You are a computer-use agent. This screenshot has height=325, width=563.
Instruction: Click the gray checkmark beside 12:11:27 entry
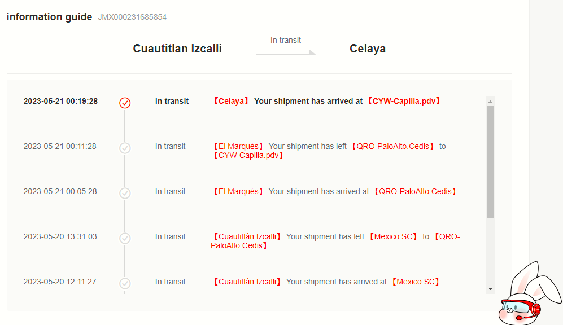[x=125, y=283]
